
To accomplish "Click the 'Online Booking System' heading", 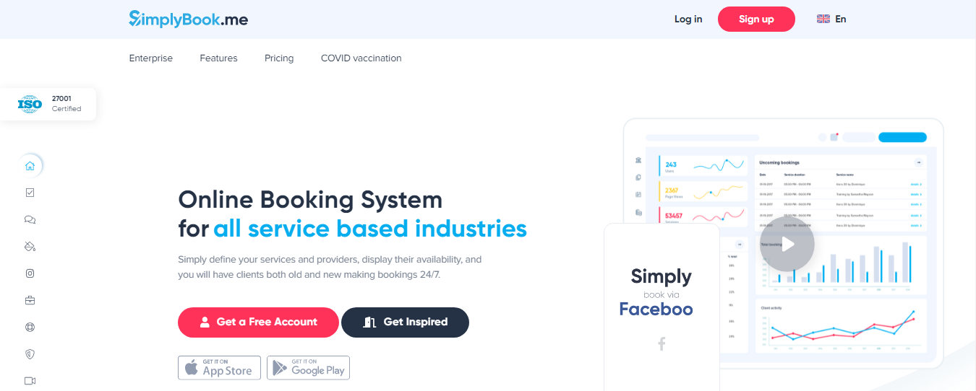I will [x=310, y=199].
